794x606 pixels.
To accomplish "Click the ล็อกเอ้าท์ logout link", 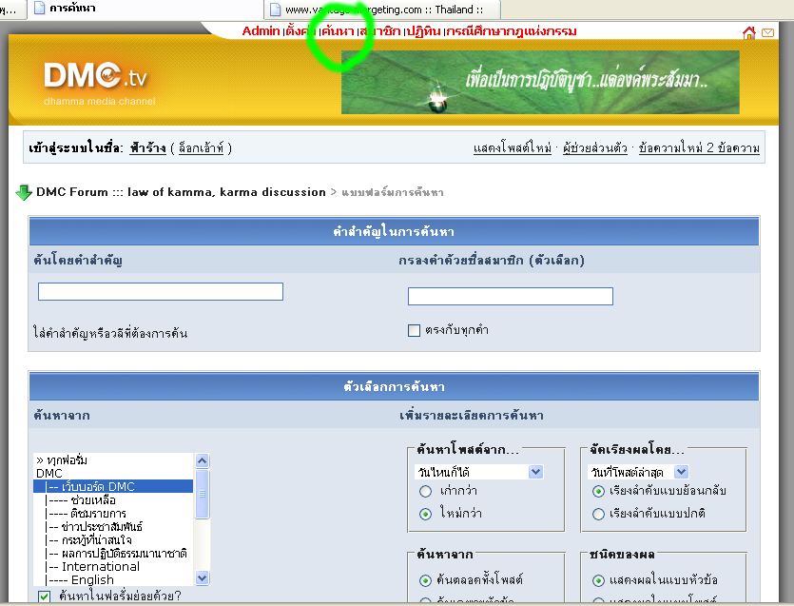I will coord(201,148).
